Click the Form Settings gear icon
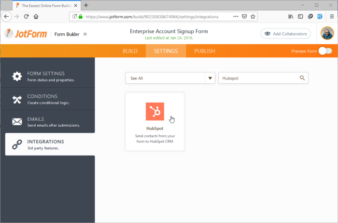 point(17,77)
